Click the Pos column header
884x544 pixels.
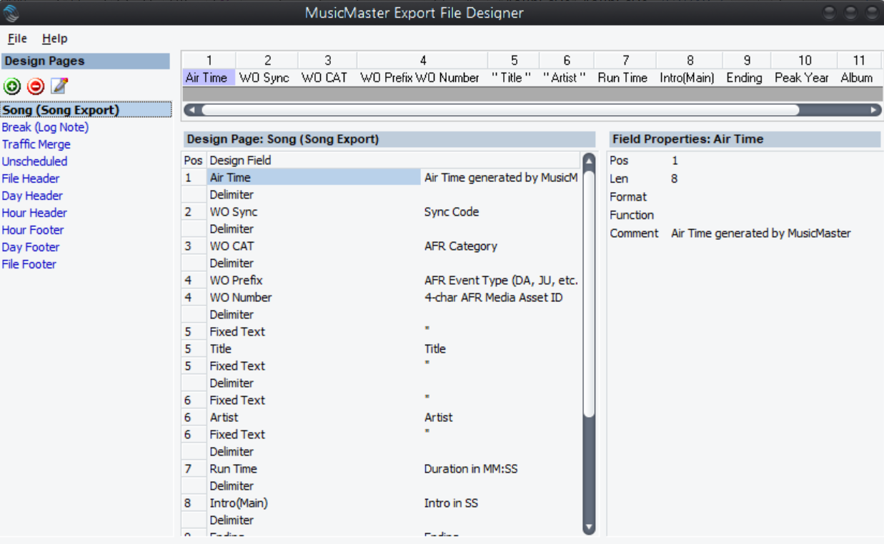pos(193,161)
